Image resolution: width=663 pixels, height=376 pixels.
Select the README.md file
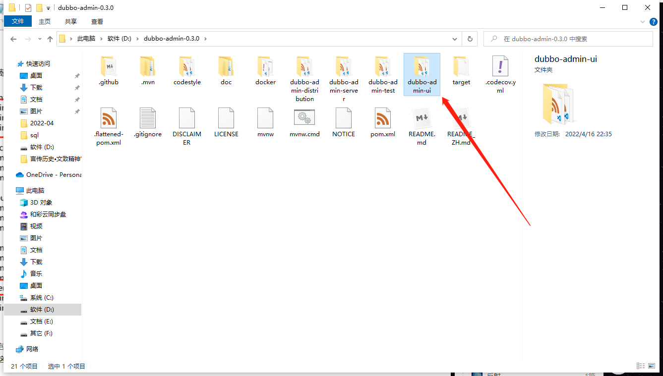tap(422, 127)
